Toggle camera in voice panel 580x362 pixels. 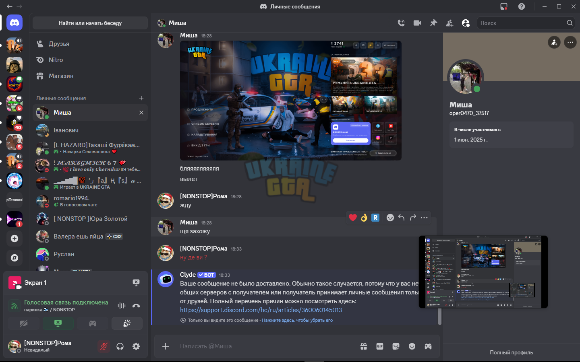(x=24, y=323)
